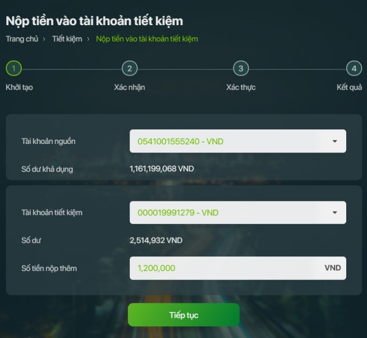
Task: Click step 4 circle Kết quả
Action: click(x=354, y=69)
